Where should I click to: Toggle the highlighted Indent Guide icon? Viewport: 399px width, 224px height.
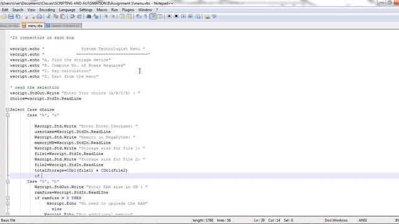click(153, 17)
